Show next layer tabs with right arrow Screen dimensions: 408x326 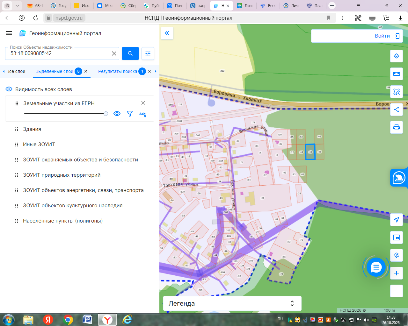tap(156, 71)
